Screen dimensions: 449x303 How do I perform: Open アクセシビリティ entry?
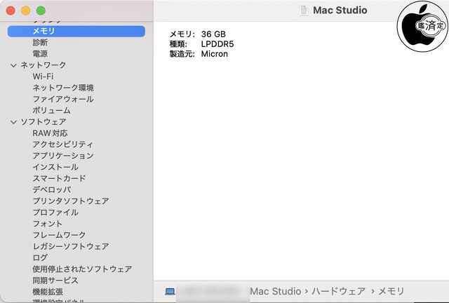(62, 144)
